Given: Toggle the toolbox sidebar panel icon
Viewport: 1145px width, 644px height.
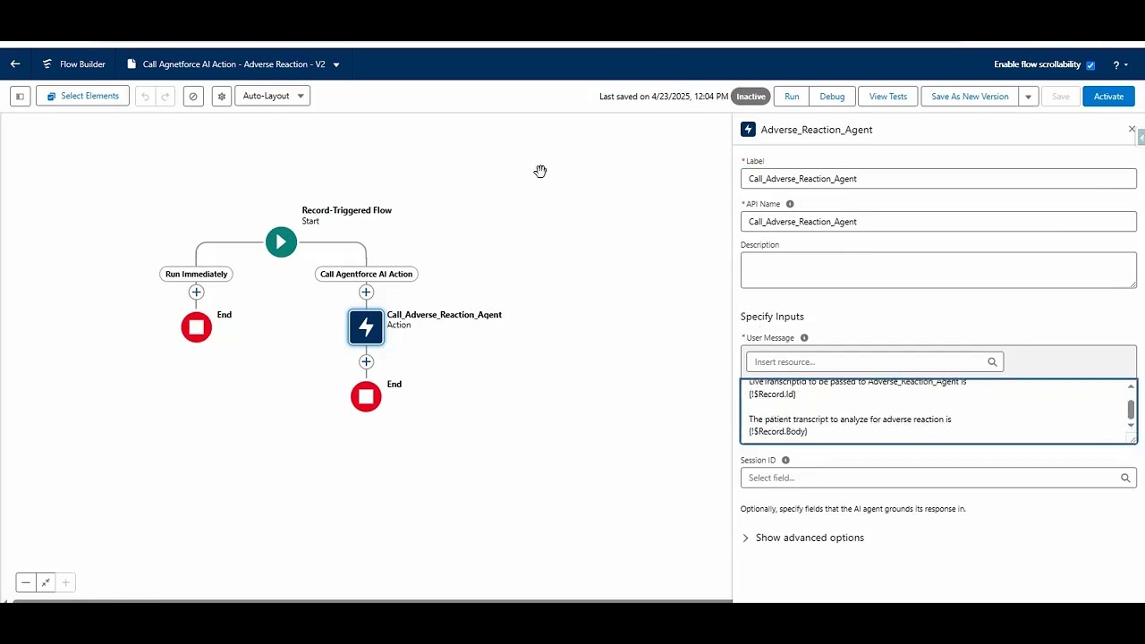Looking at the screenshot, I should tap(20, 96).
